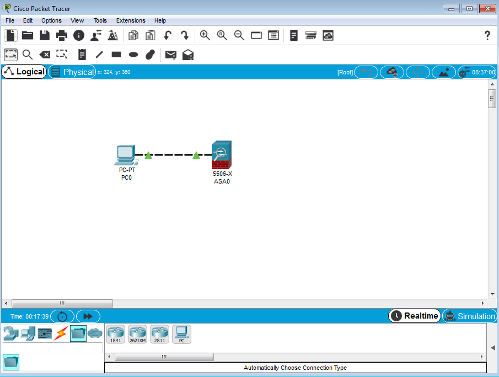
Task: Open the cluster association icon
Action: point(311,35)
